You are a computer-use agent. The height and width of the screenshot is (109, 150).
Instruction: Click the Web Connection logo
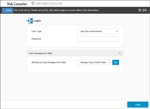17,4
